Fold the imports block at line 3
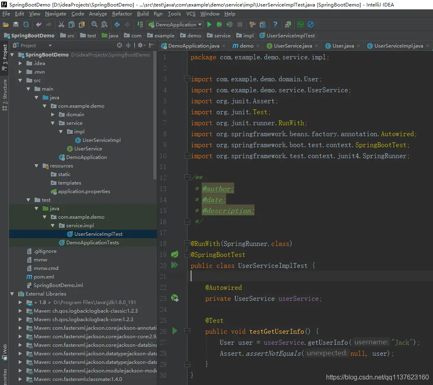The image size is (433, 385). [x=187, y=79]
